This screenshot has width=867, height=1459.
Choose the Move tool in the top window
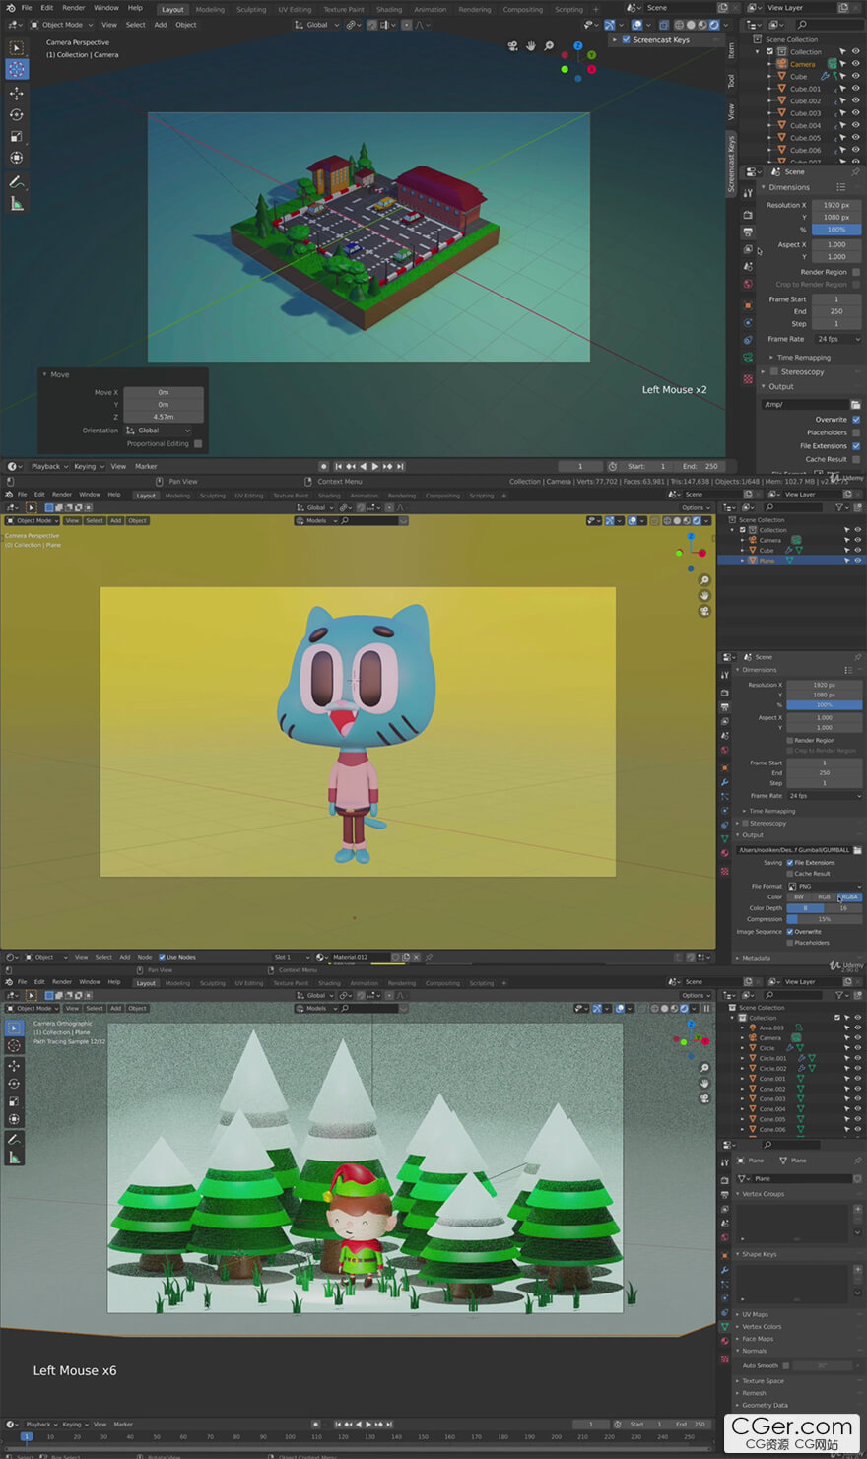(16, 93)
